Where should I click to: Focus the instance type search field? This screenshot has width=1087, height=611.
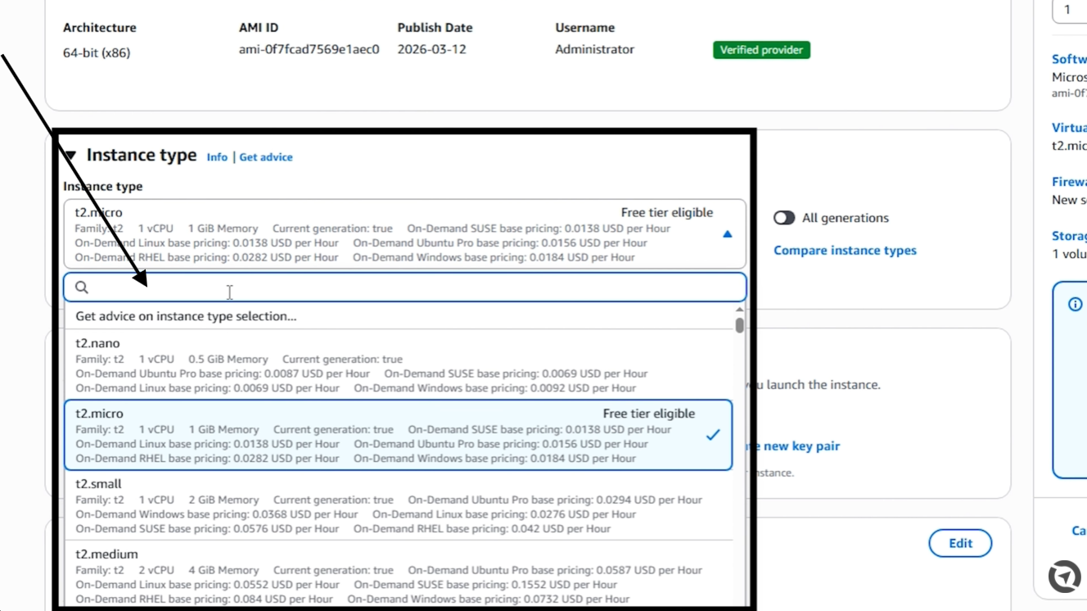pyautogui.click(x=405, y=287)
